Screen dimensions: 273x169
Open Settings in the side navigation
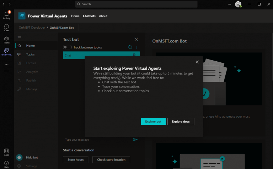36,166
